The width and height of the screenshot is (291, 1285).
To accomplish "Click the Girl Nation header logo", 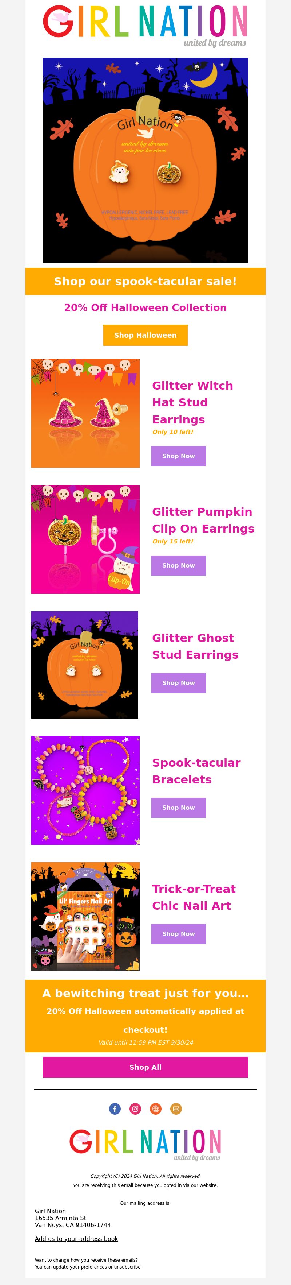I will [x=145, y=26].
